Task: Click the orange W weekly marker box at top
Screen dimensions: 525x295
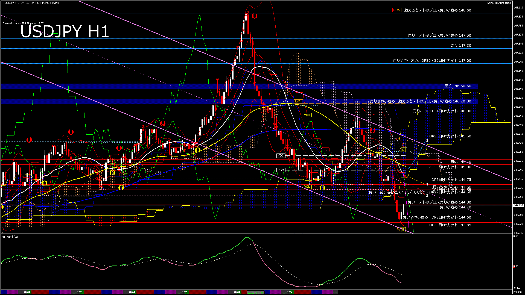Action: click(x=399, y=10)
